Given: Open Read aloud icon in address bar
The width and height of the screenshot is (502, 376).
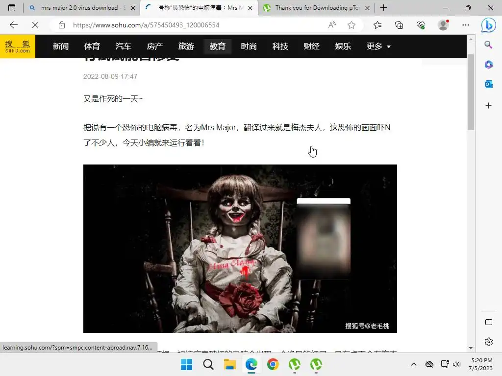Looking at the screenshot, I should pos(332,25).
